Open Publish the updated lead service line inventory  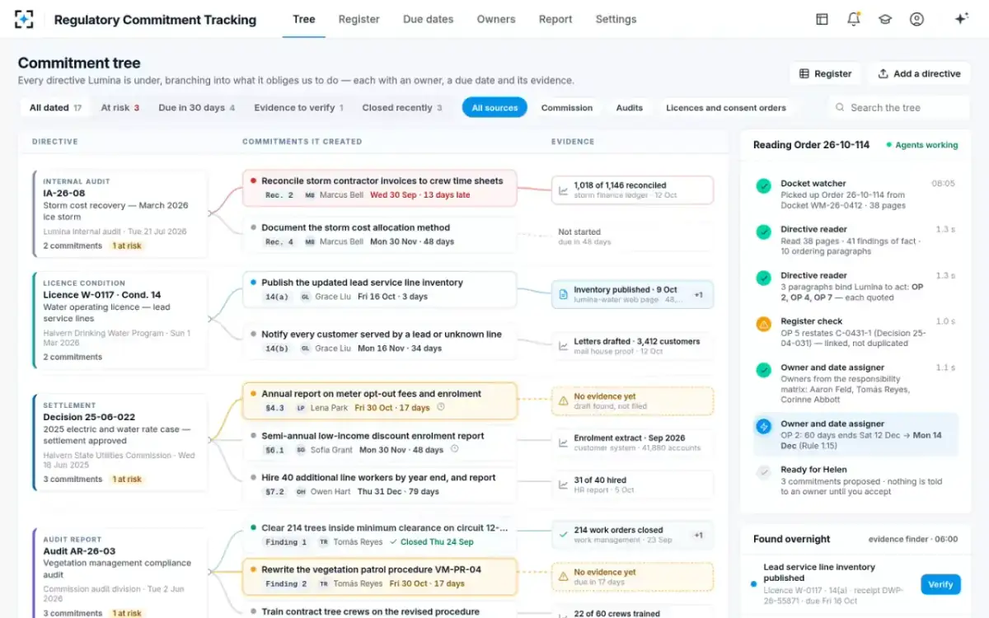point(380,289)
